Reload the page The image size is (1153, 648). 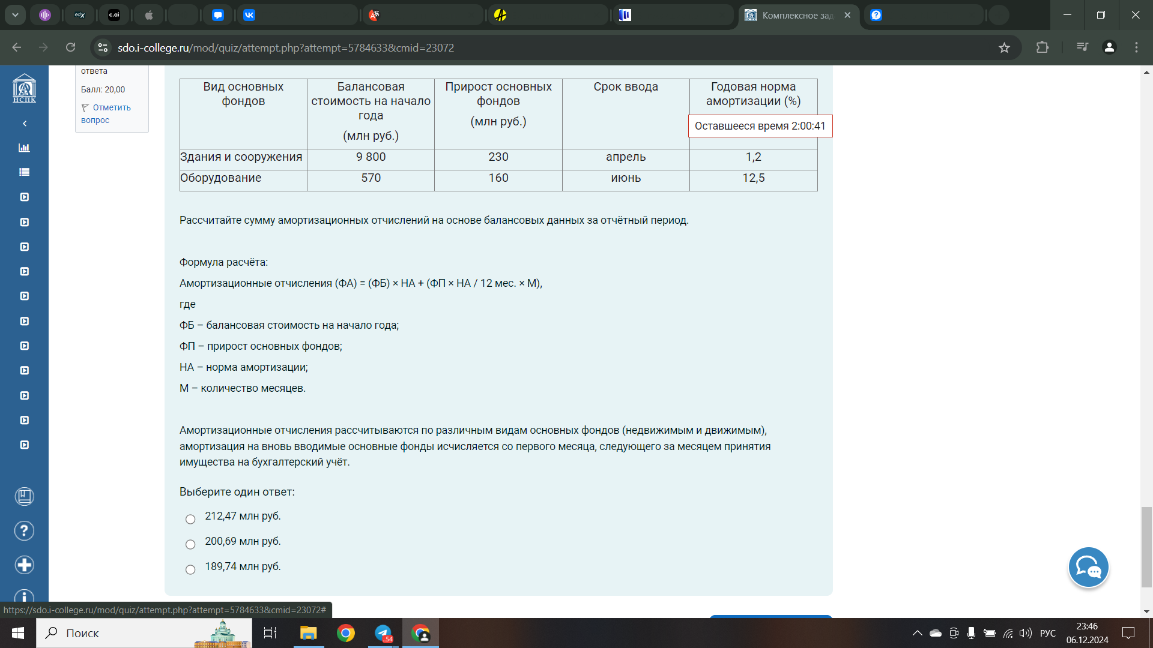71,47
